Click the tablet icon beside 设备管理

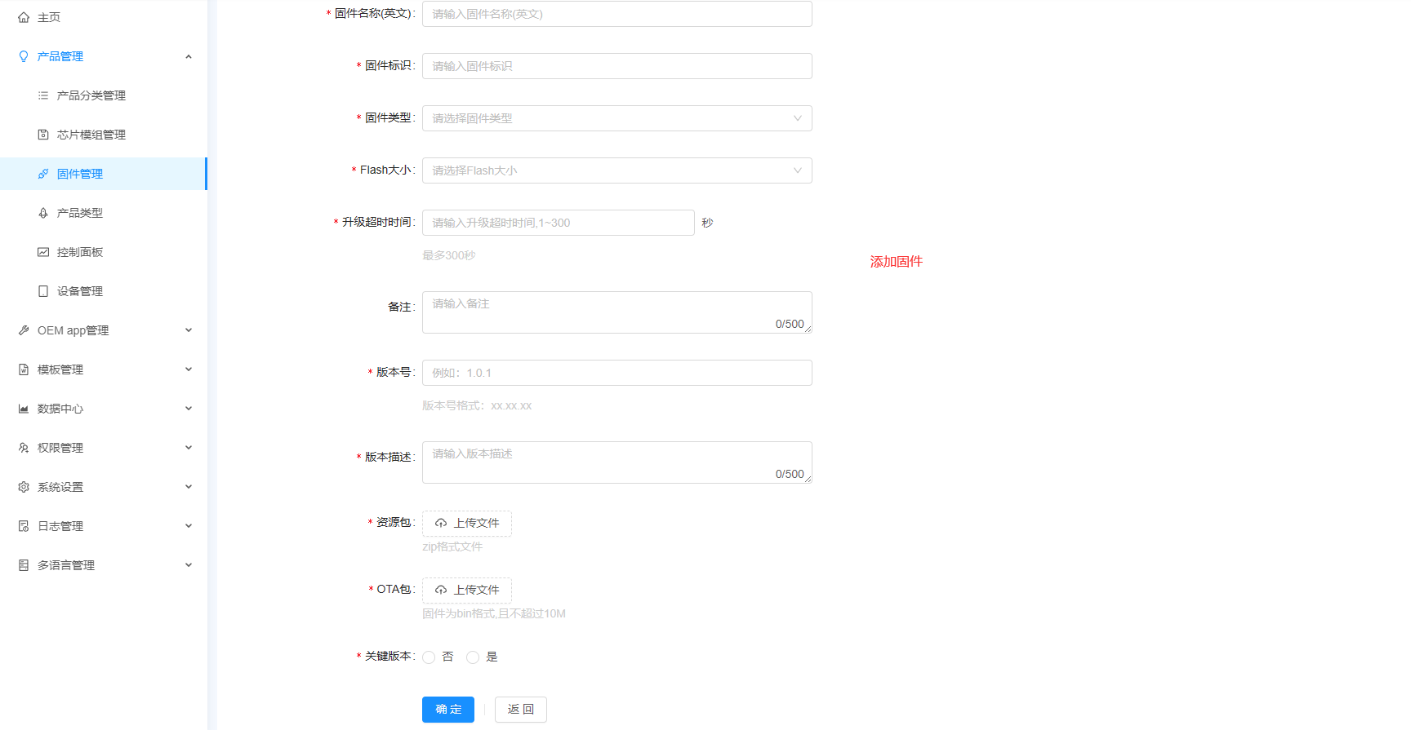pyautogui.click(x=43, y=291)
